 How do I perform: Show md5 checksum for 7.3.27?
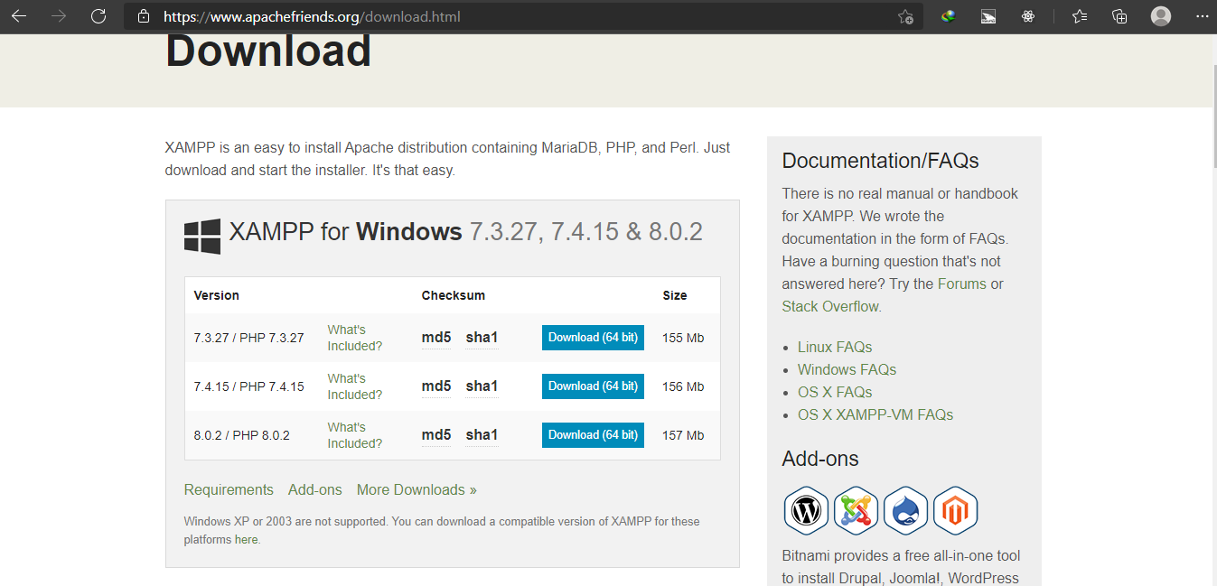tap(436, 338)
